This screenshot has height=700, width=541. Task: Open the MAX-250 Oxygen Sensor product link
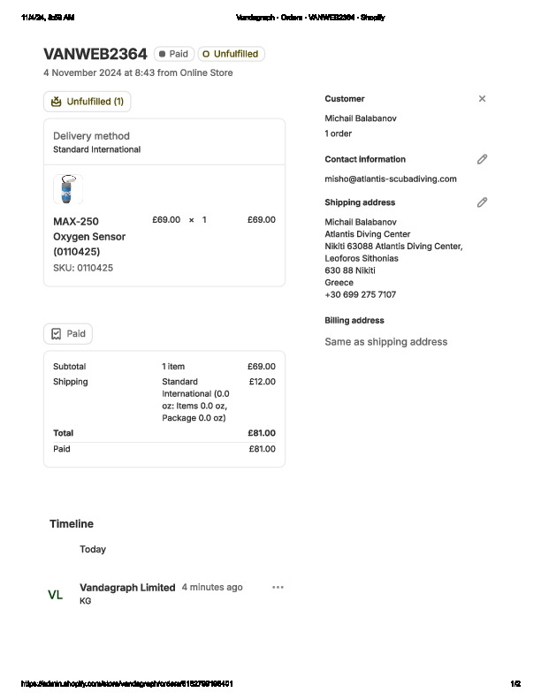coord(89,236)
